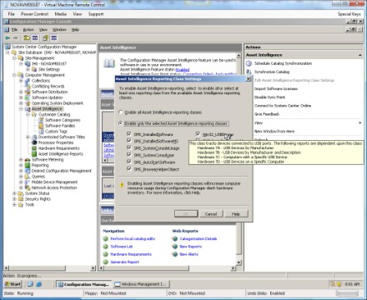Open the Generate Report navigation link
The width and height of the screenshot is (367, 300).
point(124,262)
